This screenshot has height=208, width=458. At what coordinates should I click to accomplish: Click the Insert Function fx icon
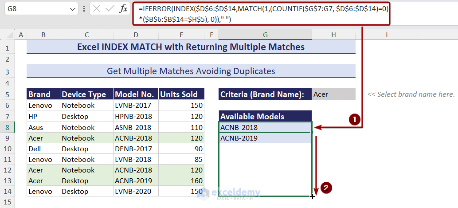123,9
